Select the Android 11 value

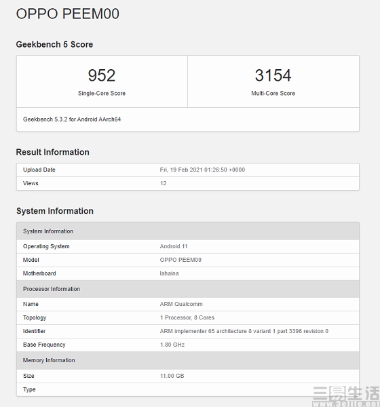[x=174, y=246]
